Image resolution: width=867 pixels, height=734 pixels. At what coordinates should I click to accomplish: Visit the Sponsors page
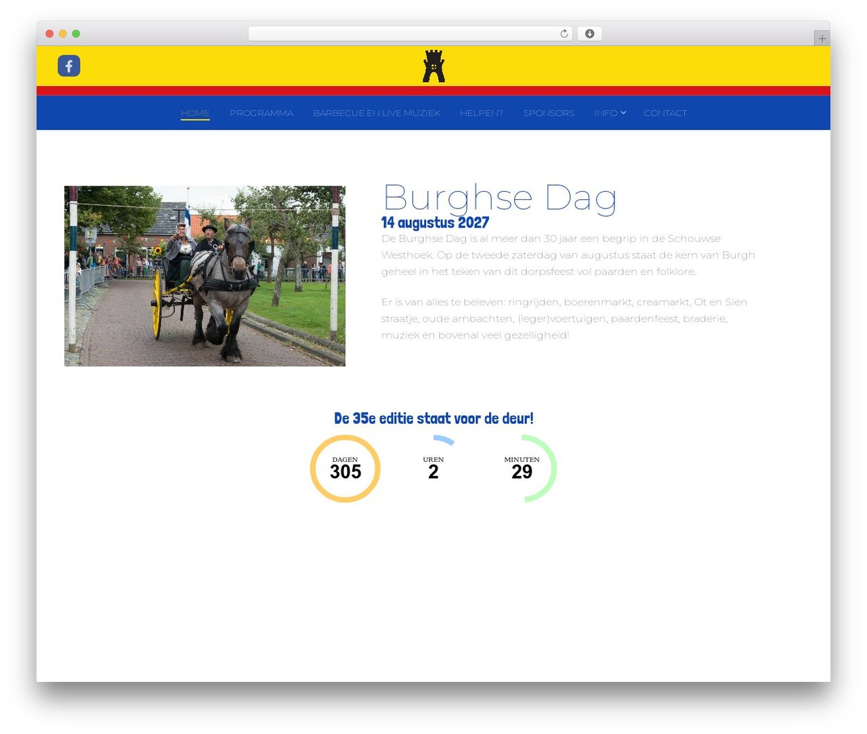[x=549, y=113]
